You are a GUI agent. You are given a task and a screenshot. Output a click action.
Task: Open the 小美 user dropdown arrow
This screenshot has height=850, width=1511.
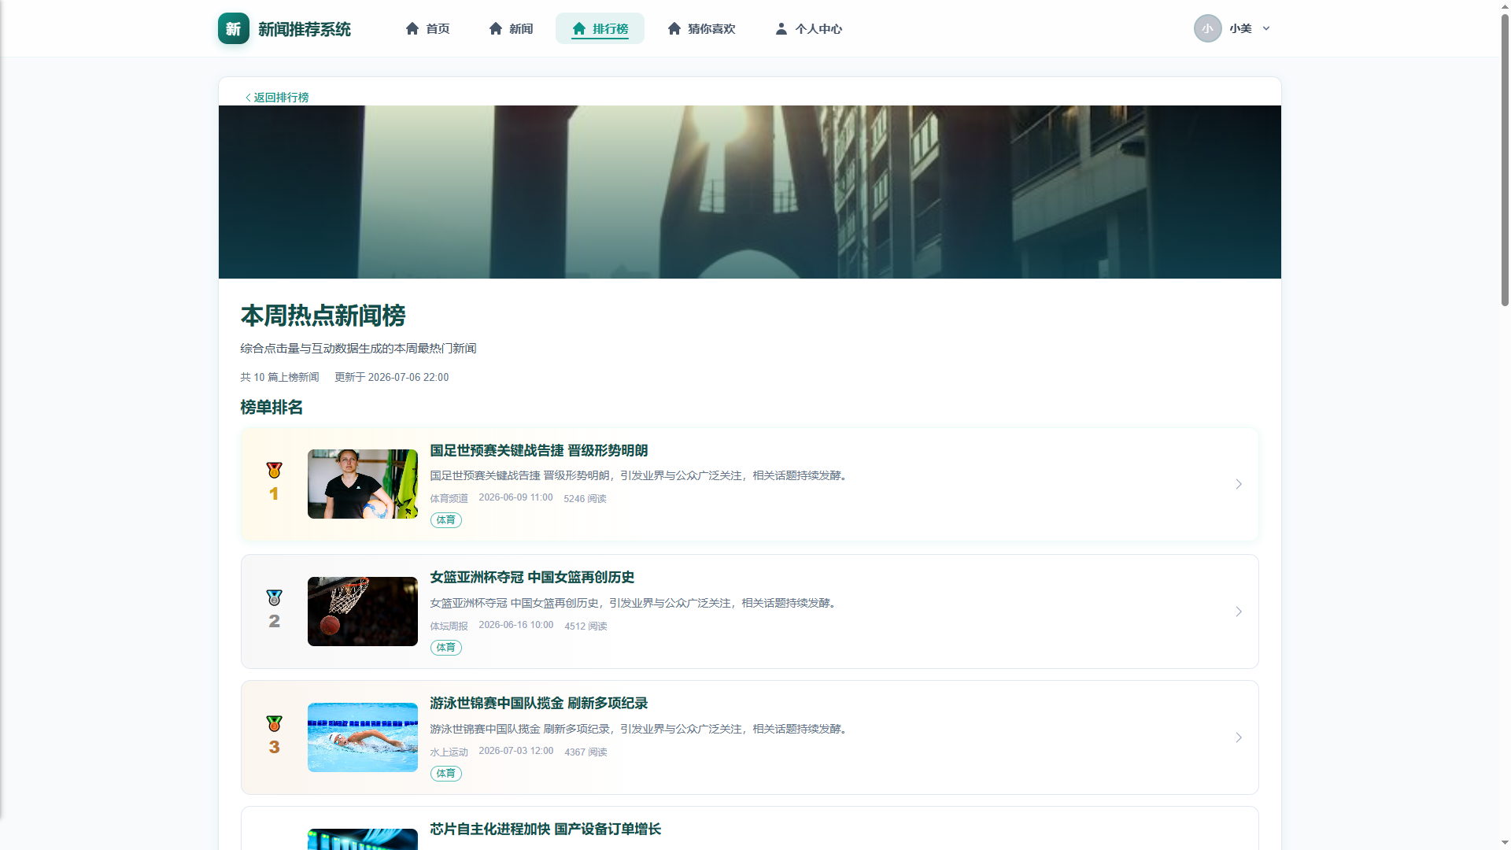coord(1266,28)
